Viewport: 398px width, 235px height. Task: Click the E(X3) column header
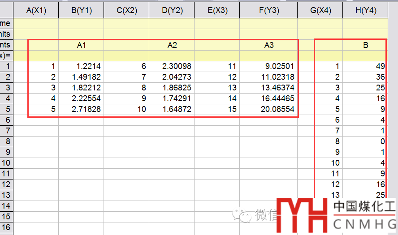[217, 11]
